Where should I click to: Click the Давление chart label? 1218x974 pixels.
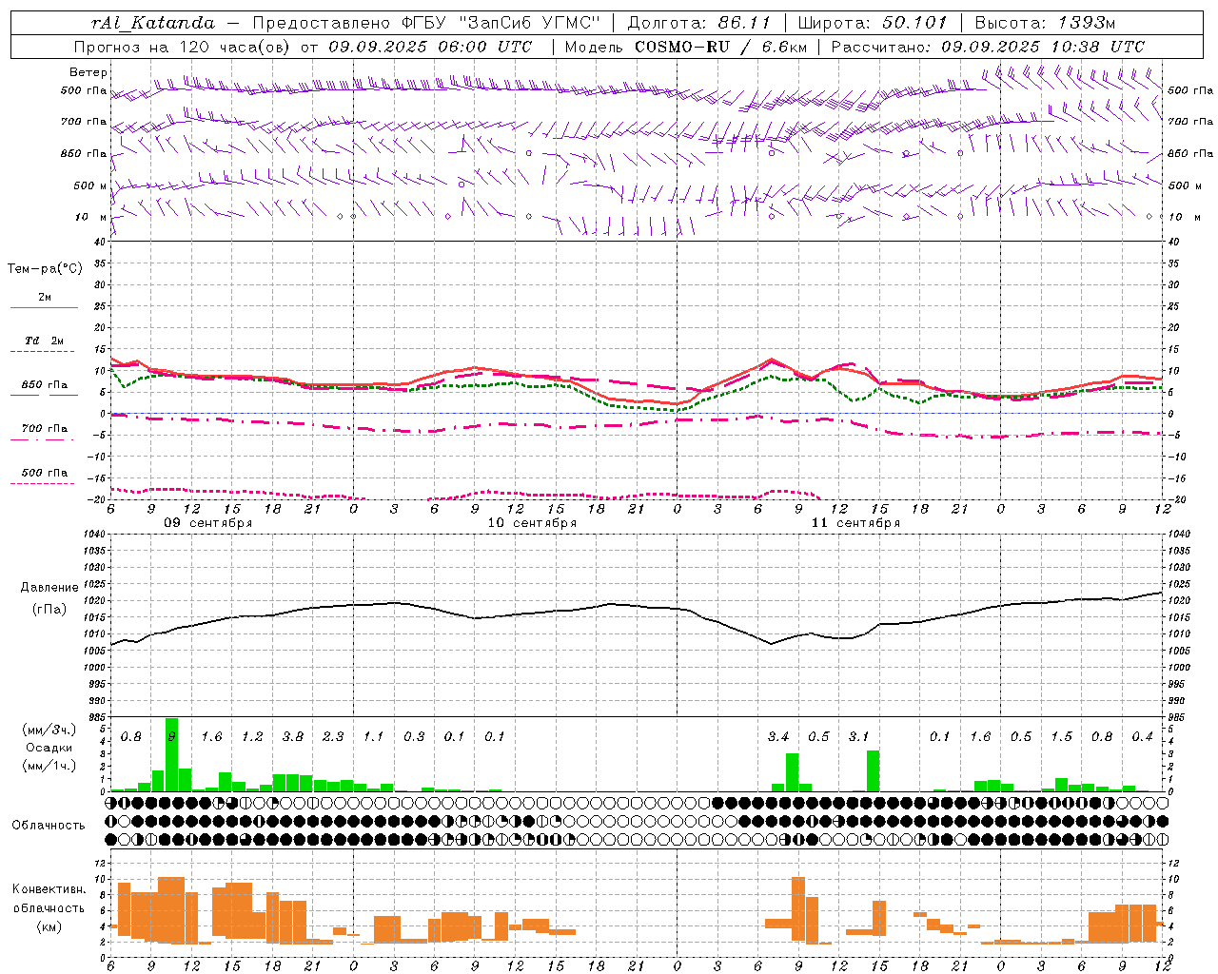(49, 588)
